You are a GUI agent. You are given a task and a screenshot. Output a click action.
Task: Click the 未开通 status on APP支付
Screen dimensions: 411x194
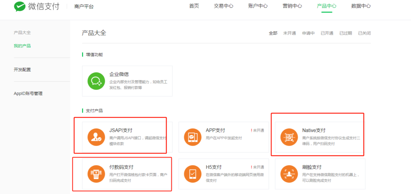coord(259,130)
